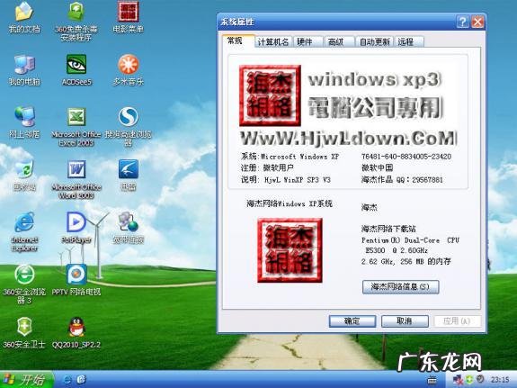
Task: Open the 开始 Start menu
Action: click(26, 380)
